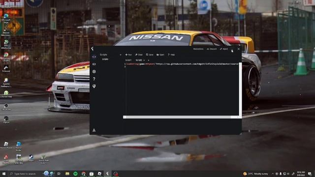This screenshot has width=315, height=177.
Task: Open the game controller icon in sidebar
Action: [94, 64]
